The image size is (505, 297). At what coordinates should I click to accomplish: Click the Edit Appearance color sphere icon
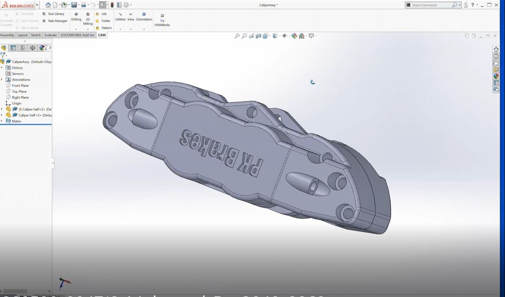[294, 36]
